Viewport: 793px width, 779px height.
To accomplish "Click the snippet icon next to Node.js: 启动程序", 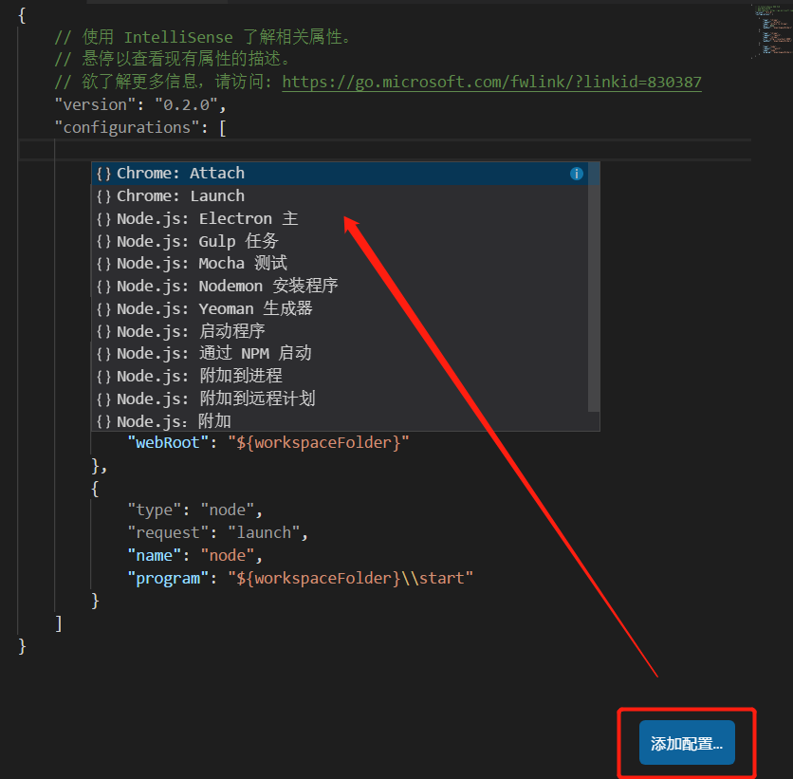I will 103,331.
